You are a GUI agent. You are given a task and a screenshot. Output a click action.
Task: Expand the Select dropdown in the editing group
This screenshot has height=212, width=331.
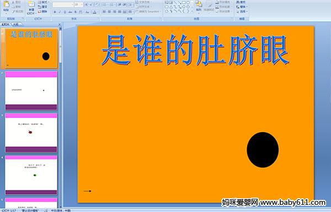pos(247,12)
